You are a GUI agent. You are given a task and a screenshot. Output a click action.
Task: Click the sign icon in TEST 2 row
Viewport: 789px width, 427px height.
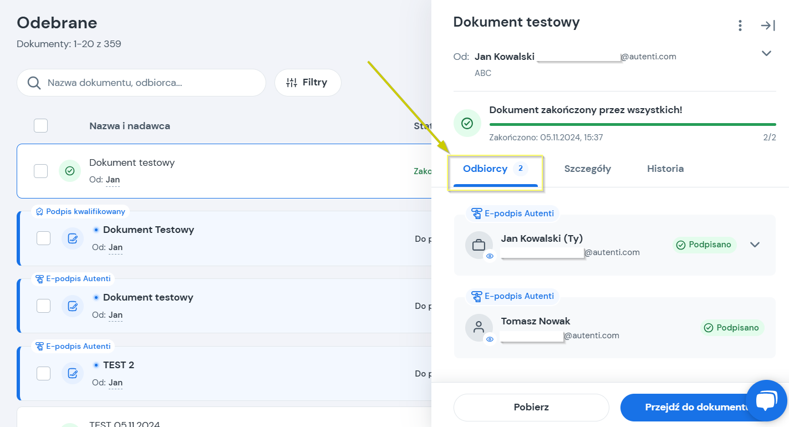73,374
